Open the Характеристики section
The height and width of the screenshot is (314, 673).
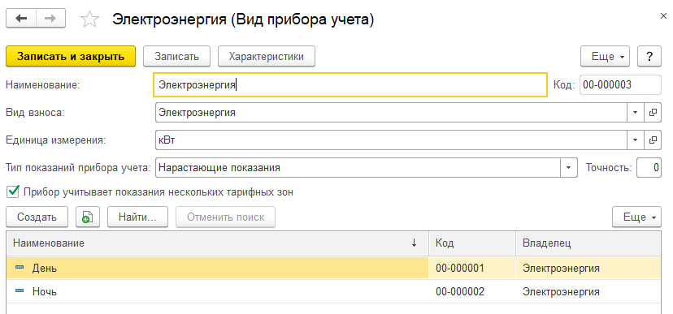pyautogui.click(x=267, y=56)
